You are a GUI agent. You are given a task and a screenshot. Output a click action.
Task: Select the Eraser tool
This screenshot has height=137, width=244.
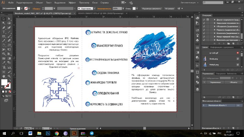[x=9, y=41]
